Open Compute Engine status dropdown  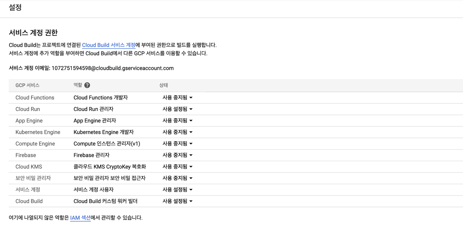click(177, 144)
